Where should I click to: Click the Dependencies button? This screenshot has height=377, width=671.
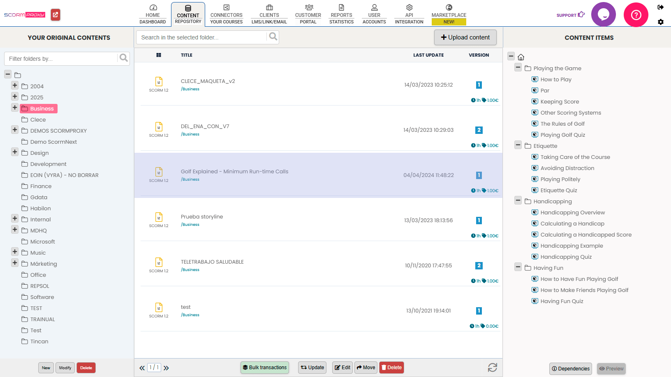[x=571, y=369]
